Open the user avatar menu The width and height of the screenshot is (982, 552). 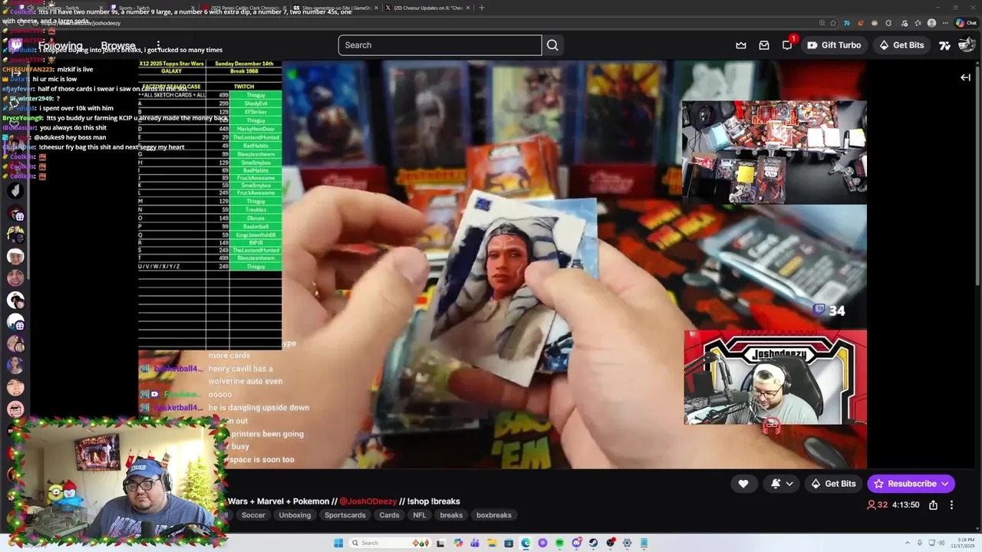[x=967, y=44]
